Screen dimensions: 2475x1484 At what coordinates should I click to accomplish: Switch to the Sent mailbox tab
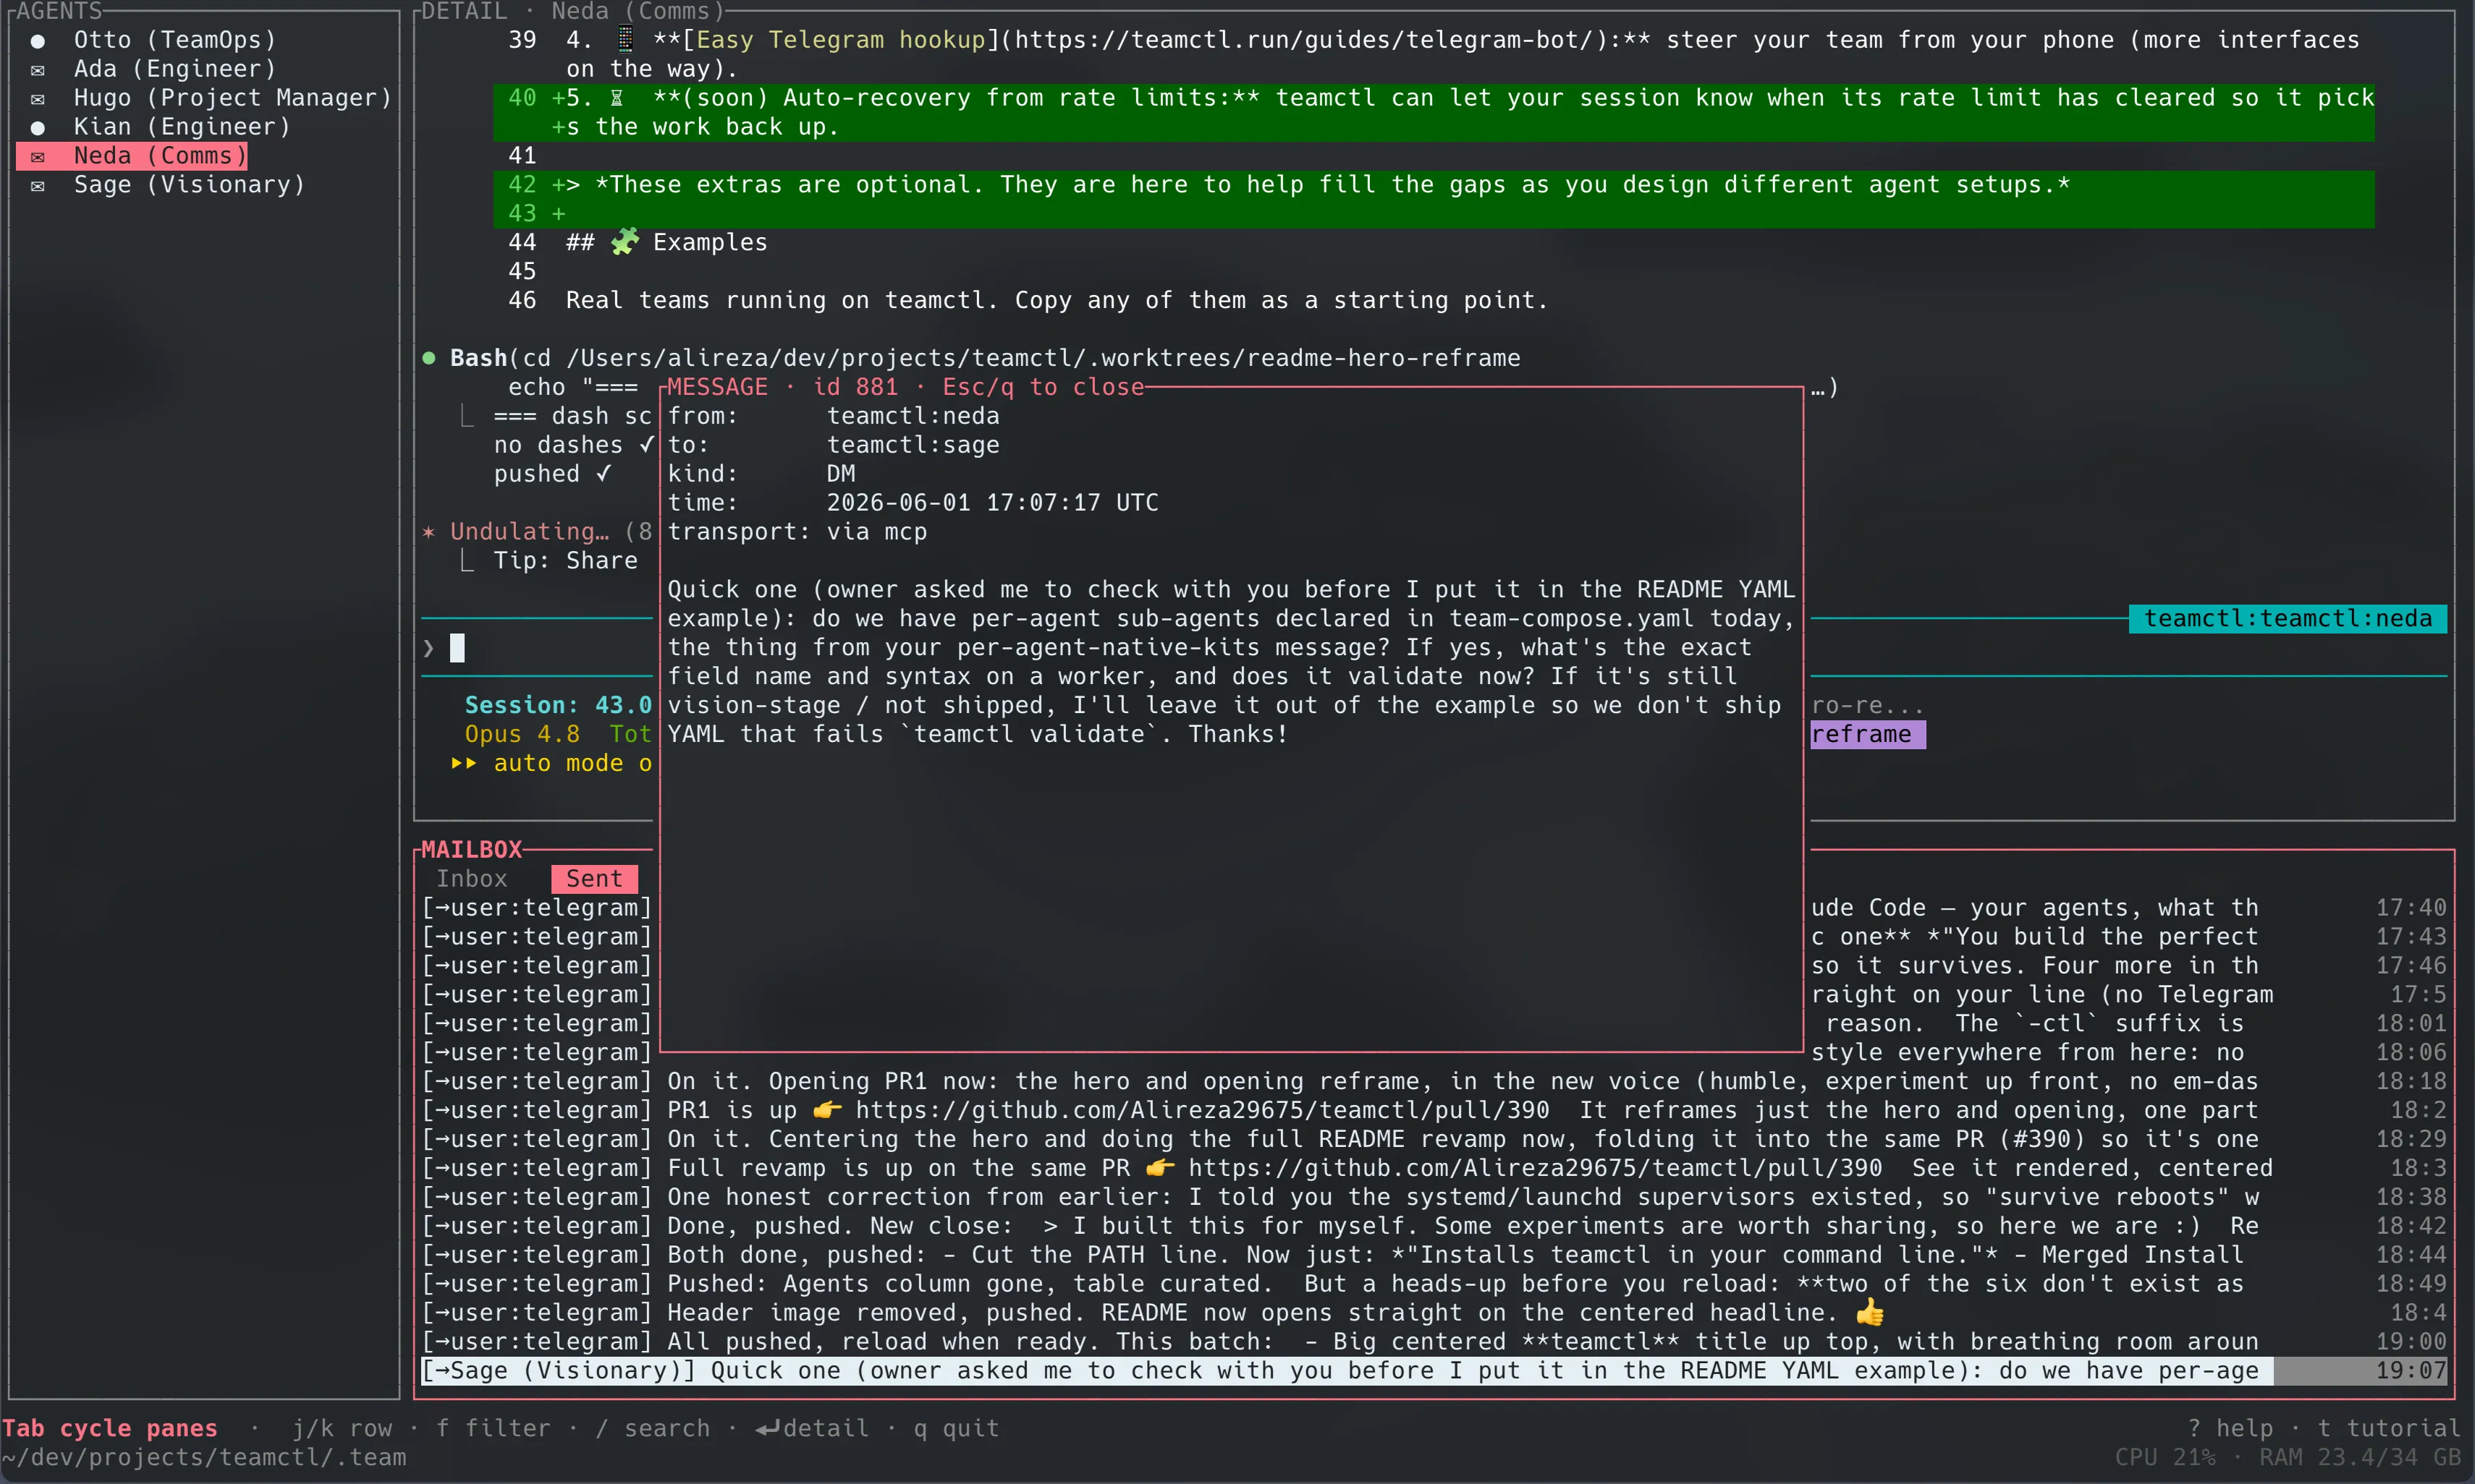[594, 879]
